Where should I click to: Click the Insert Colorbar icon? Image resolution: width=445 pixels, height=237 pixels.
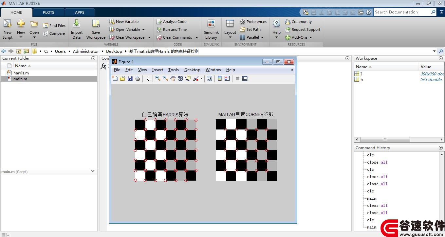(x=220, y=78)
